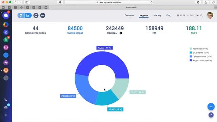Image resolution: width=217 pixels, height=122 pixels.
Task: Click the 12,000 (14 %) chart label
Action: [137, 92]
